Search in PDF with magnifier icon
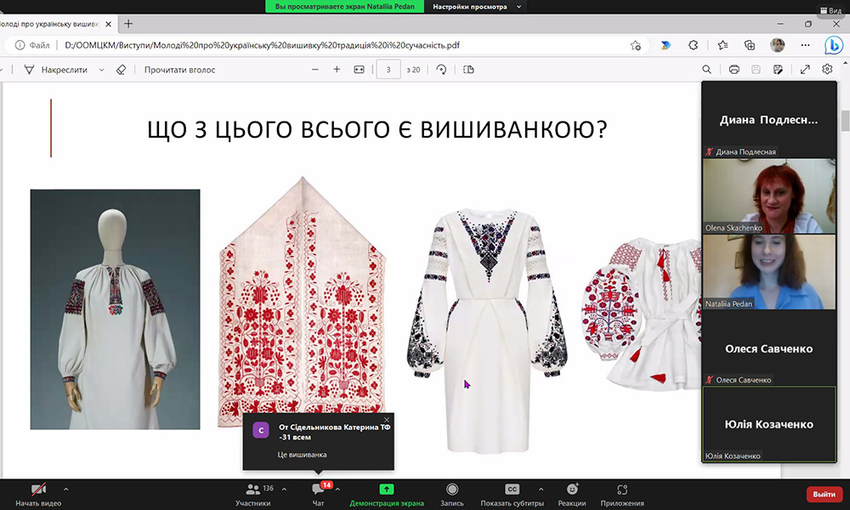 706,70
